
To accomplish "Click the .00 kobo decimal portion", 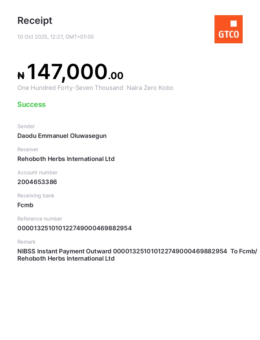I will (116, 76).
